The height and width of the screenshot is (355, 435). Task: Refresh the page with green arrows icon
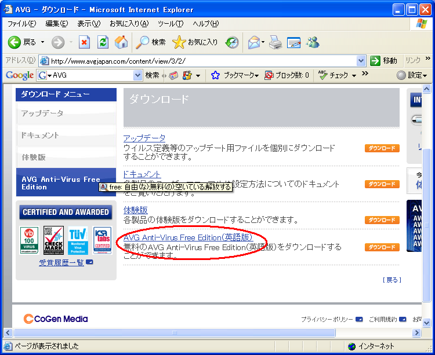pos(103,42)
